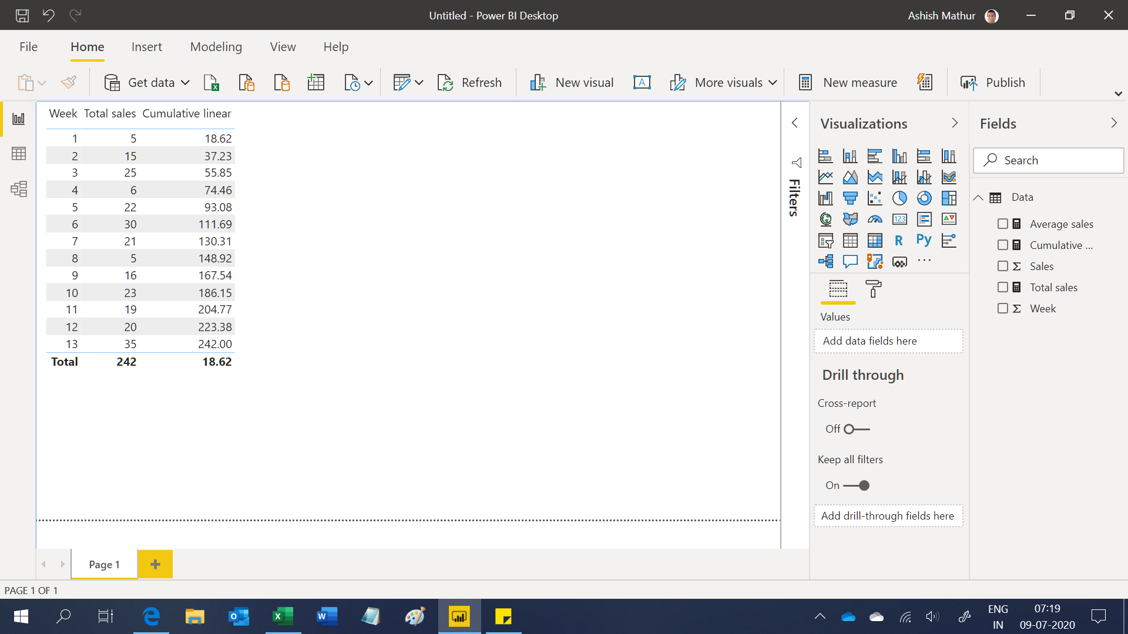
Task: Sort by the Cumulative linear column header
Action: [x=187, y=113]
